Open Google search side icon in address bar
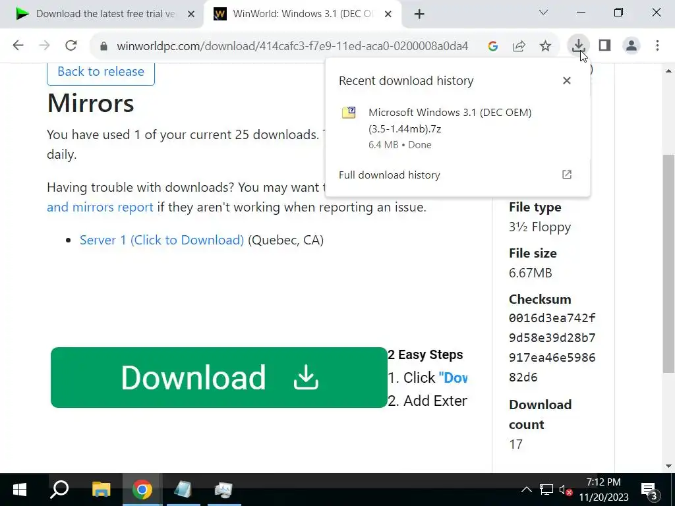Viewport: 675px width, 506px height. coord(493,45)
